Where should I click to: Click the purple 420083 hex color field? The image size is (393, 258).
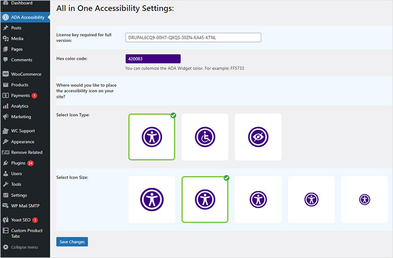coord(153,59)
